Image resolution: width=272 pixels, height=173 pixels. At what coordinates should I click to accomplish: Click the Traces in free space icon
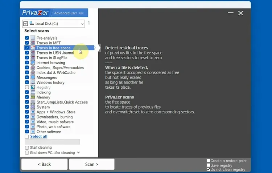click(x=33, y=48)
